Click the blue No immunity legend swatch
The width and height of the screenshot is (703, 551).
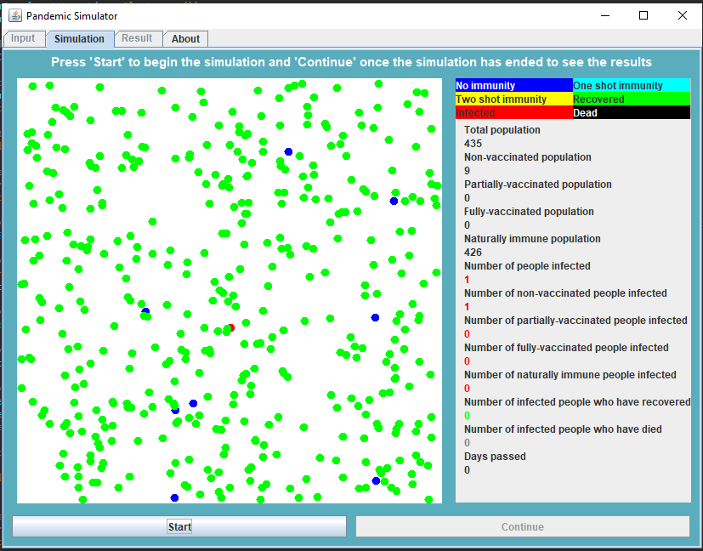pos(513,85)
